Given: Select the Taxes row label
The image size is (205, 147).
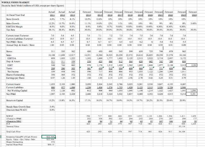Looking at the screenshot, I should pos(9,68).
